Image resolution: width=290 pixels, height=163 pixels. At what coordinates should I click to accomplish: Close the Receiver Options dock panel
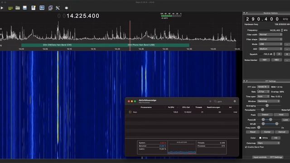[x=244, y=13]
